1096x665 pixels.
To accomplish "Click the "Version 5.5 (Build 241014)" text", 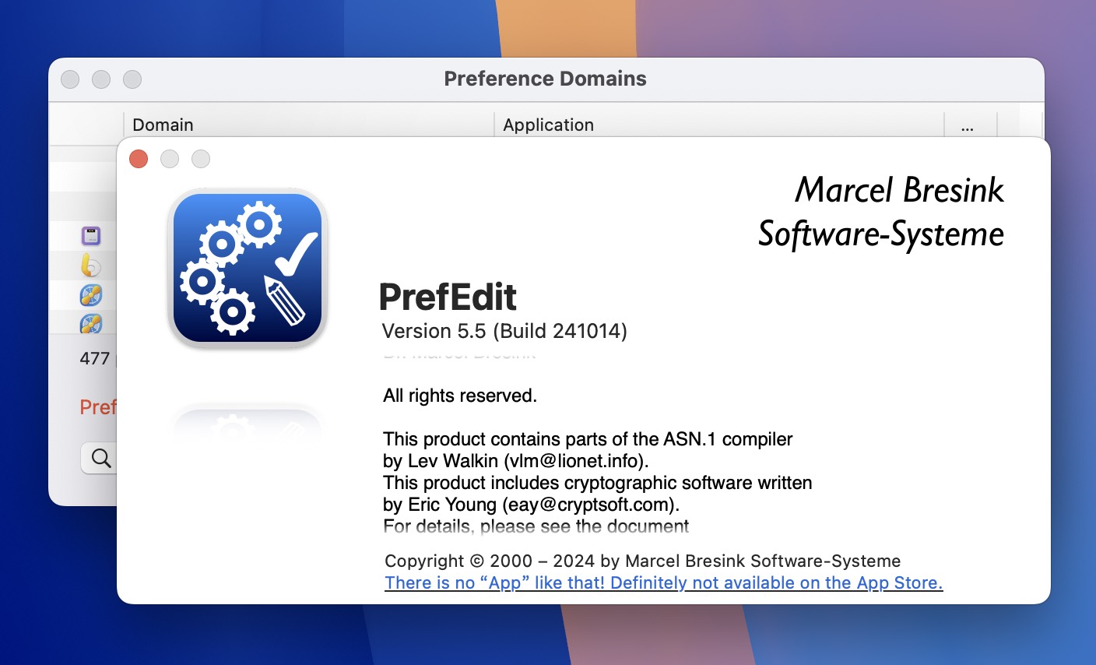I will pos(504,331).
